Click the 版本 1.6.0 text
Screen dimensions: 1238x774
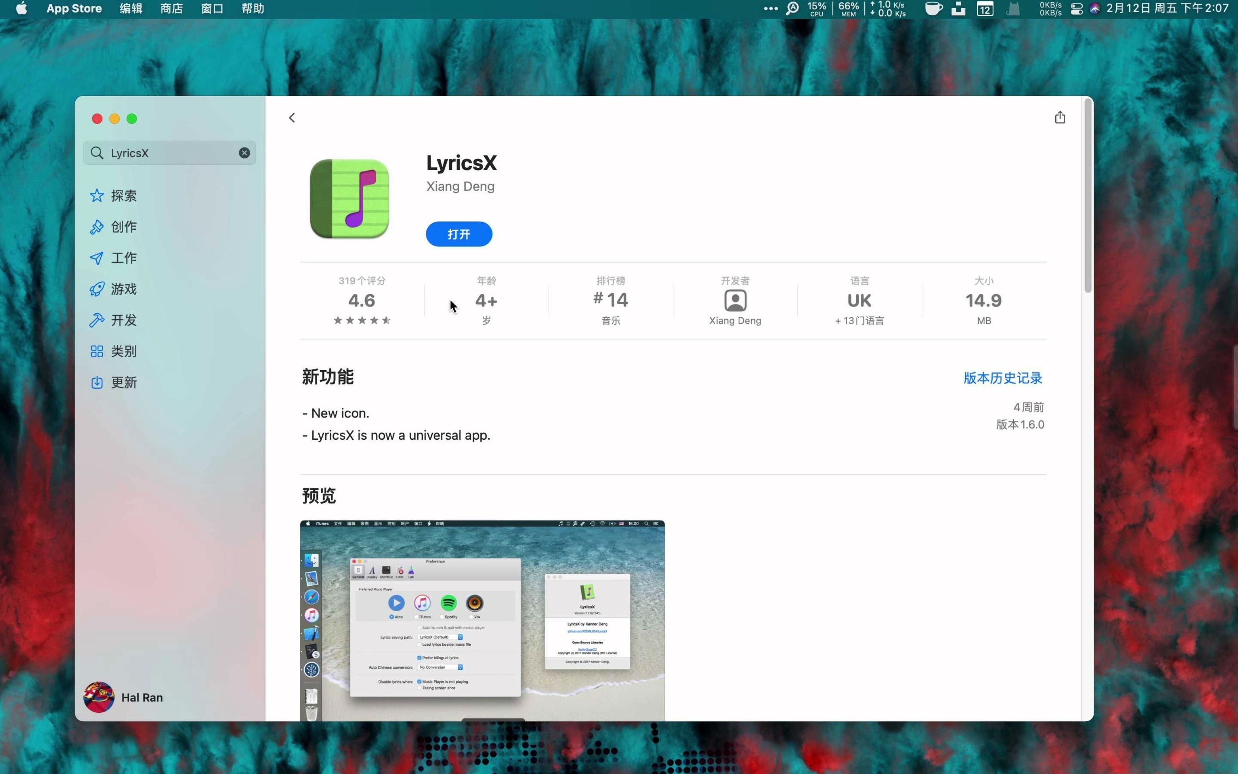(1020, 424)
